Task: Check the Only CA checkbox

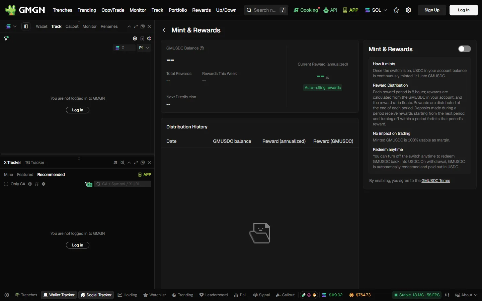Action: click(x=6, y=184)
